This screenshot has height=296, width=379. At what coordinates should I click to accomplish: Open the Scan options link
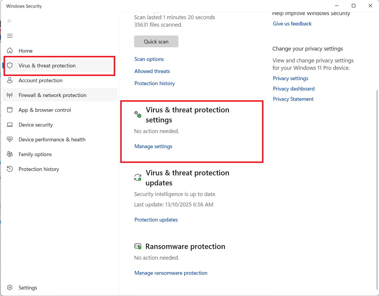(149, 59)
